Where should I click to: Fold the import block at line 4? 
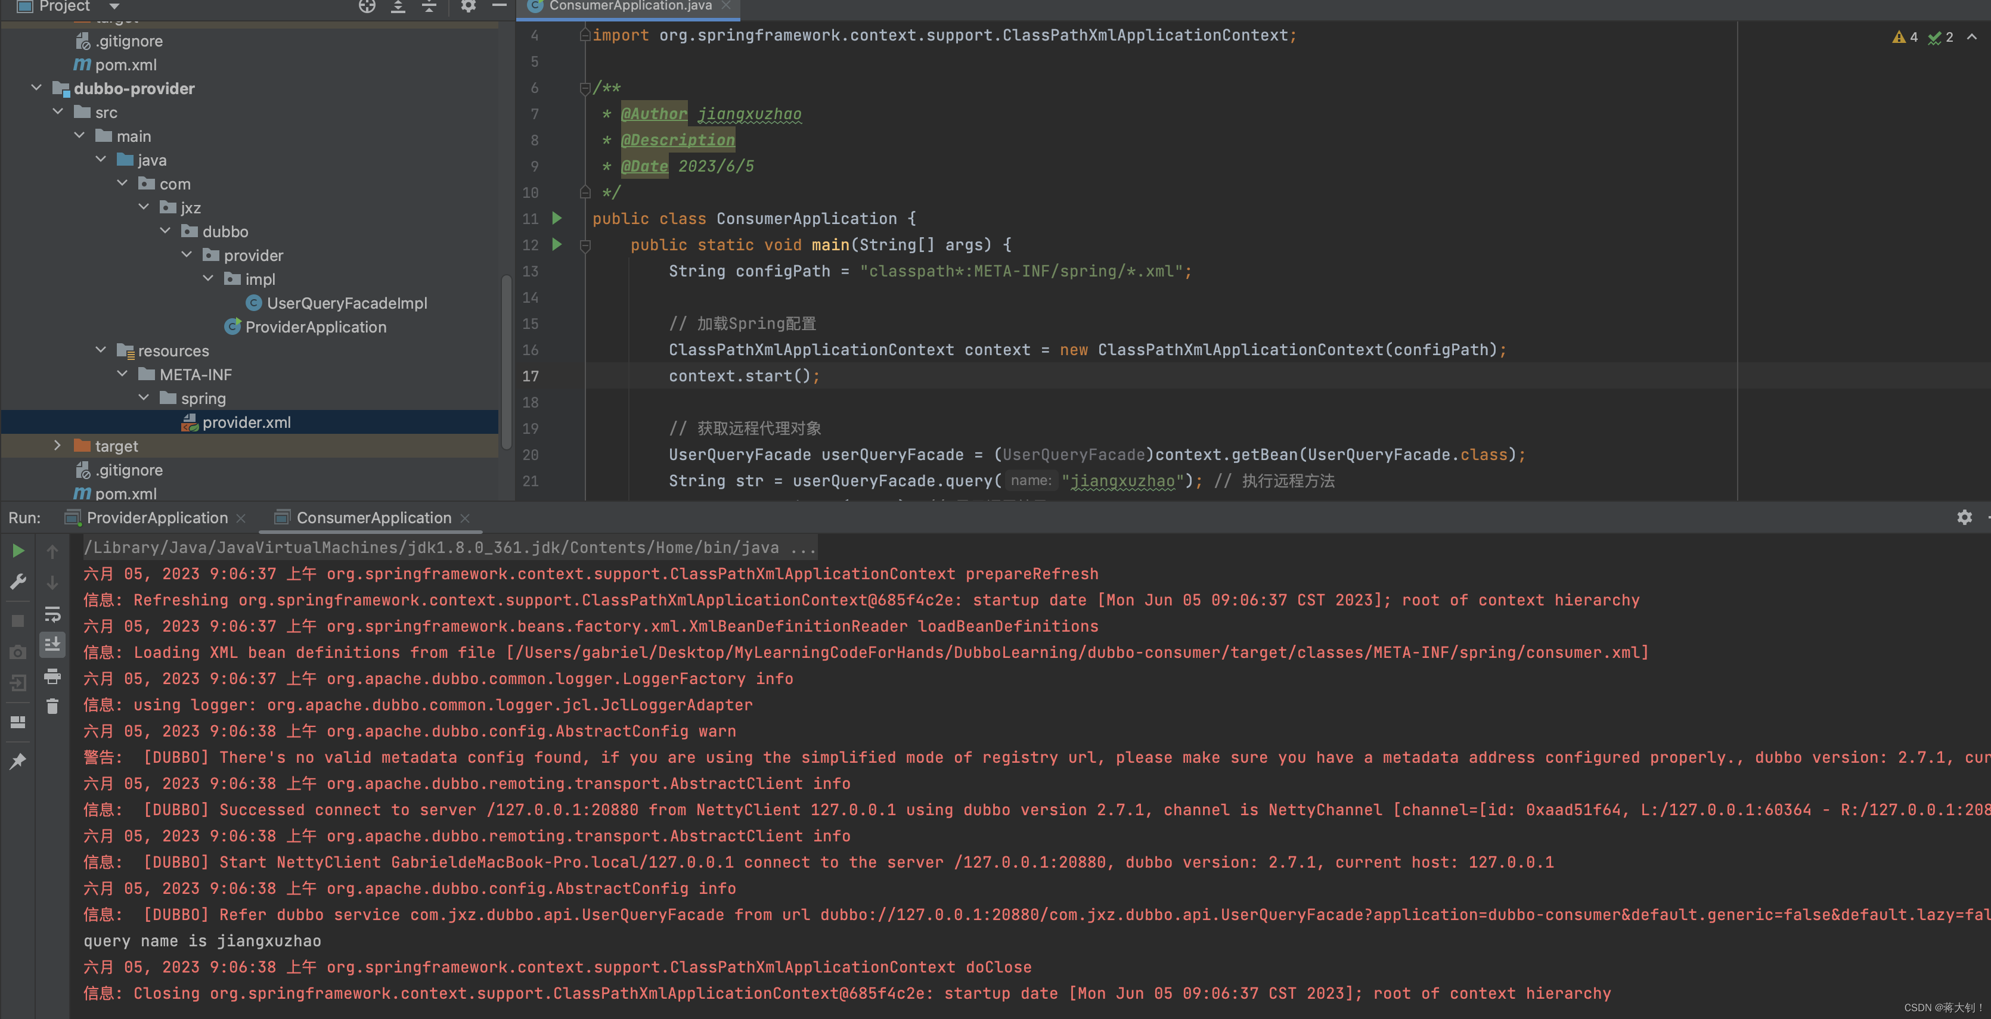coord(585,36)
